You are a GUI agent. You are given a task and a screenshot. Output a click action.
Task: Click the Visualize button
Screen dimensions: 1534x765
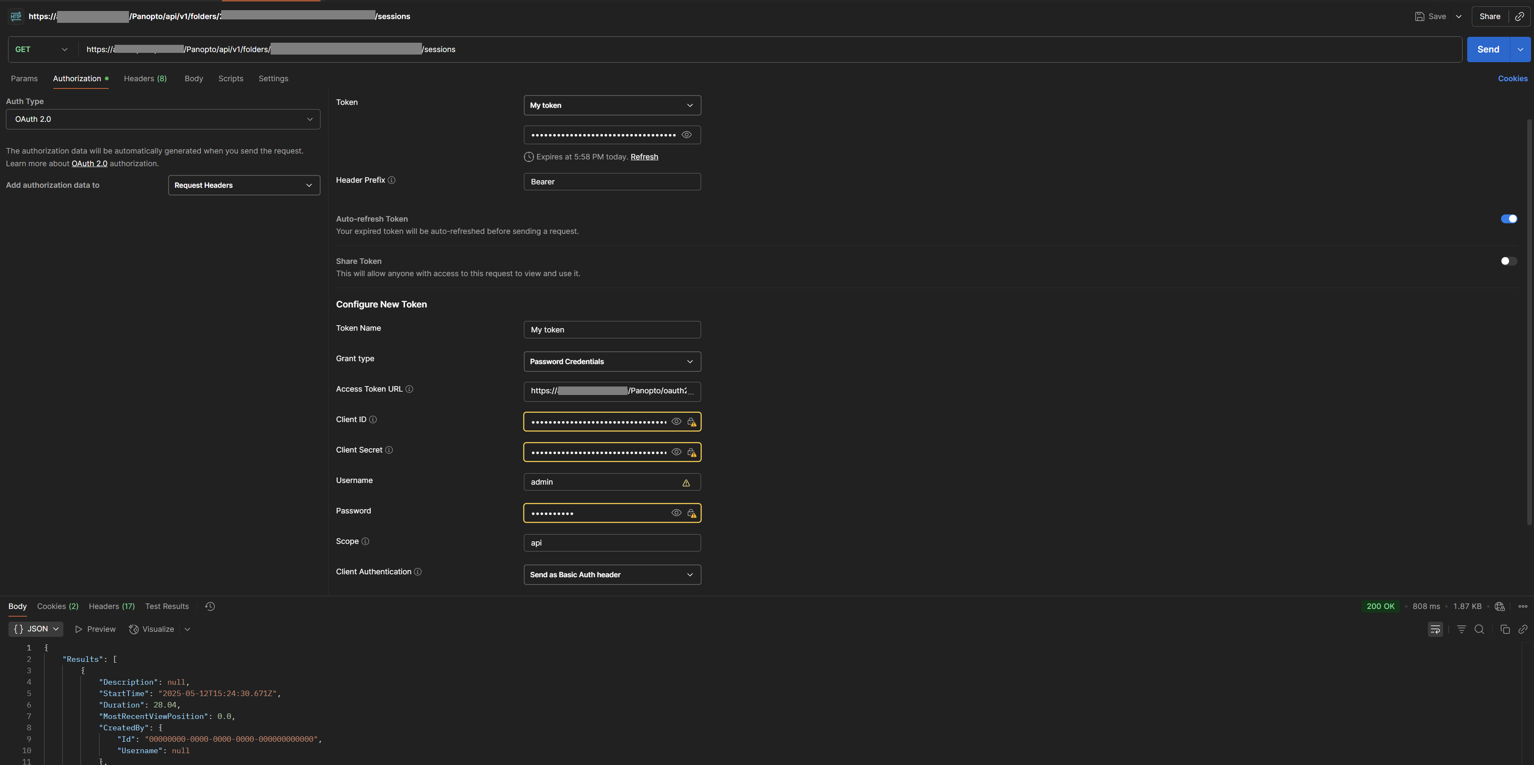click(152, 629)
